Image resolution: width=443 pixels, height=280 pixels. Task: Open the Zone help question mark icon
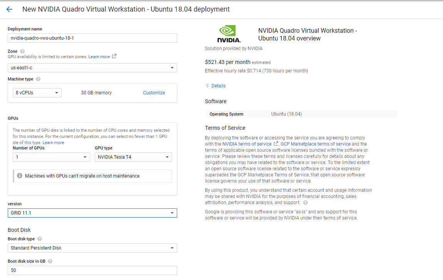[22, 51]
